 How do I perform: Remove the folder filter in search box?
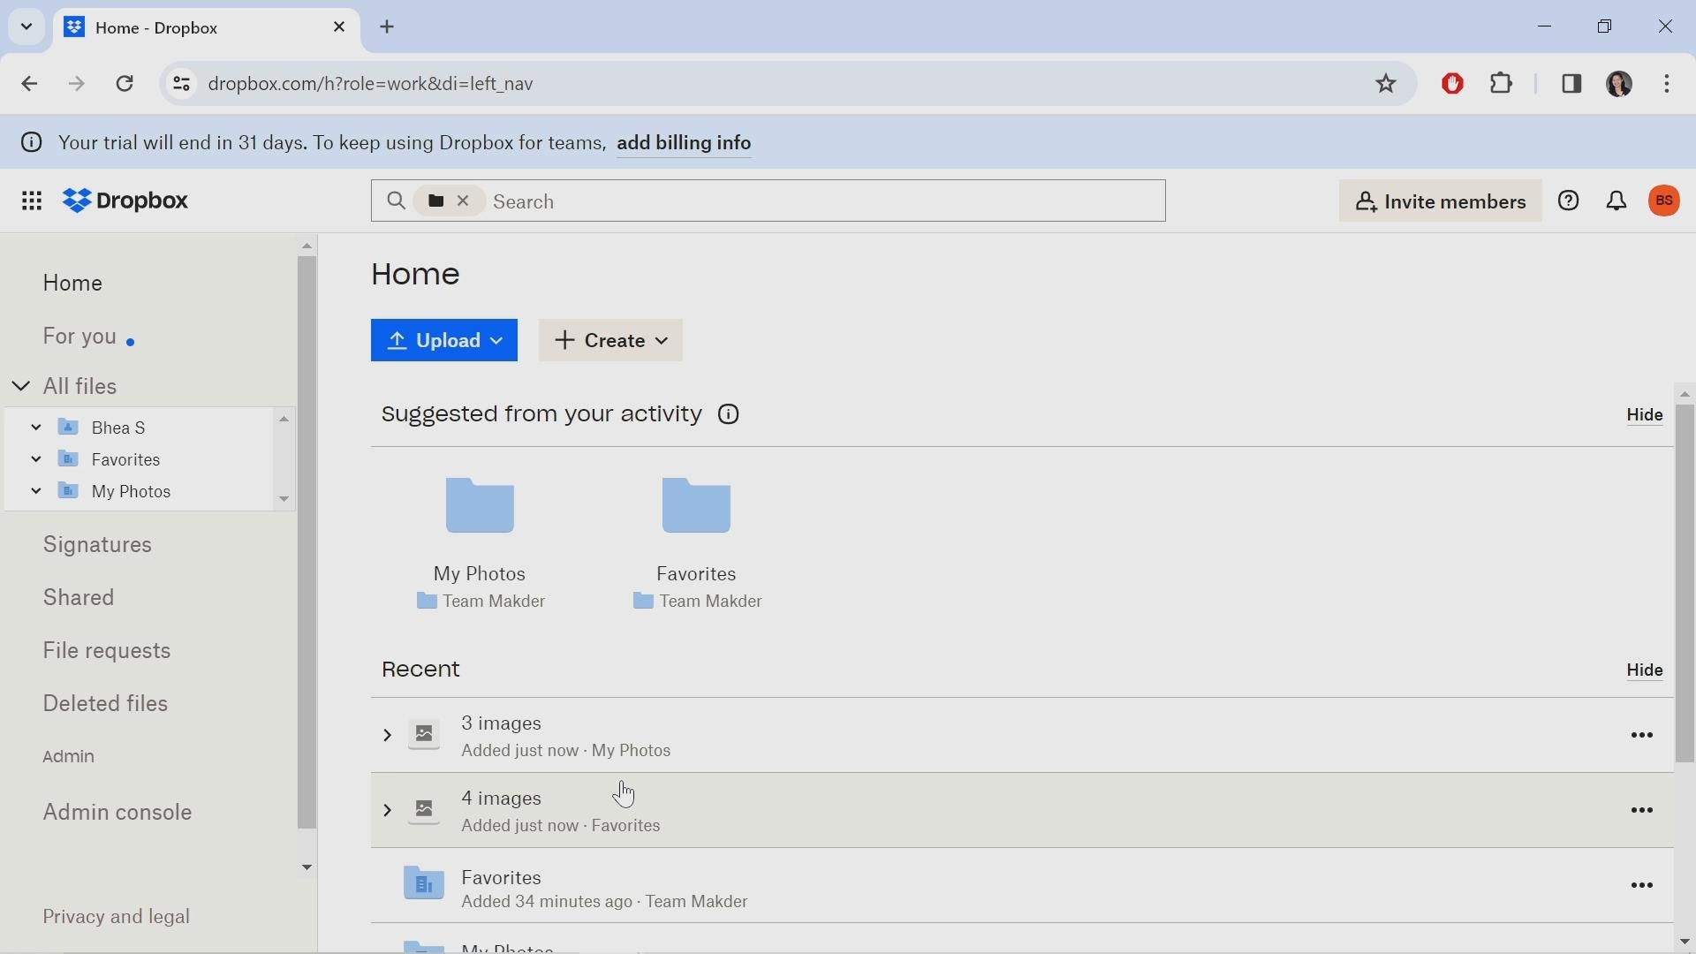[464, 201]
